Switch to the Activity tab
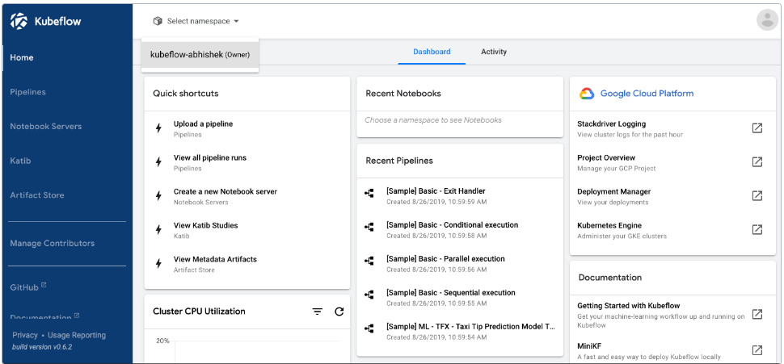 (494, 52)
